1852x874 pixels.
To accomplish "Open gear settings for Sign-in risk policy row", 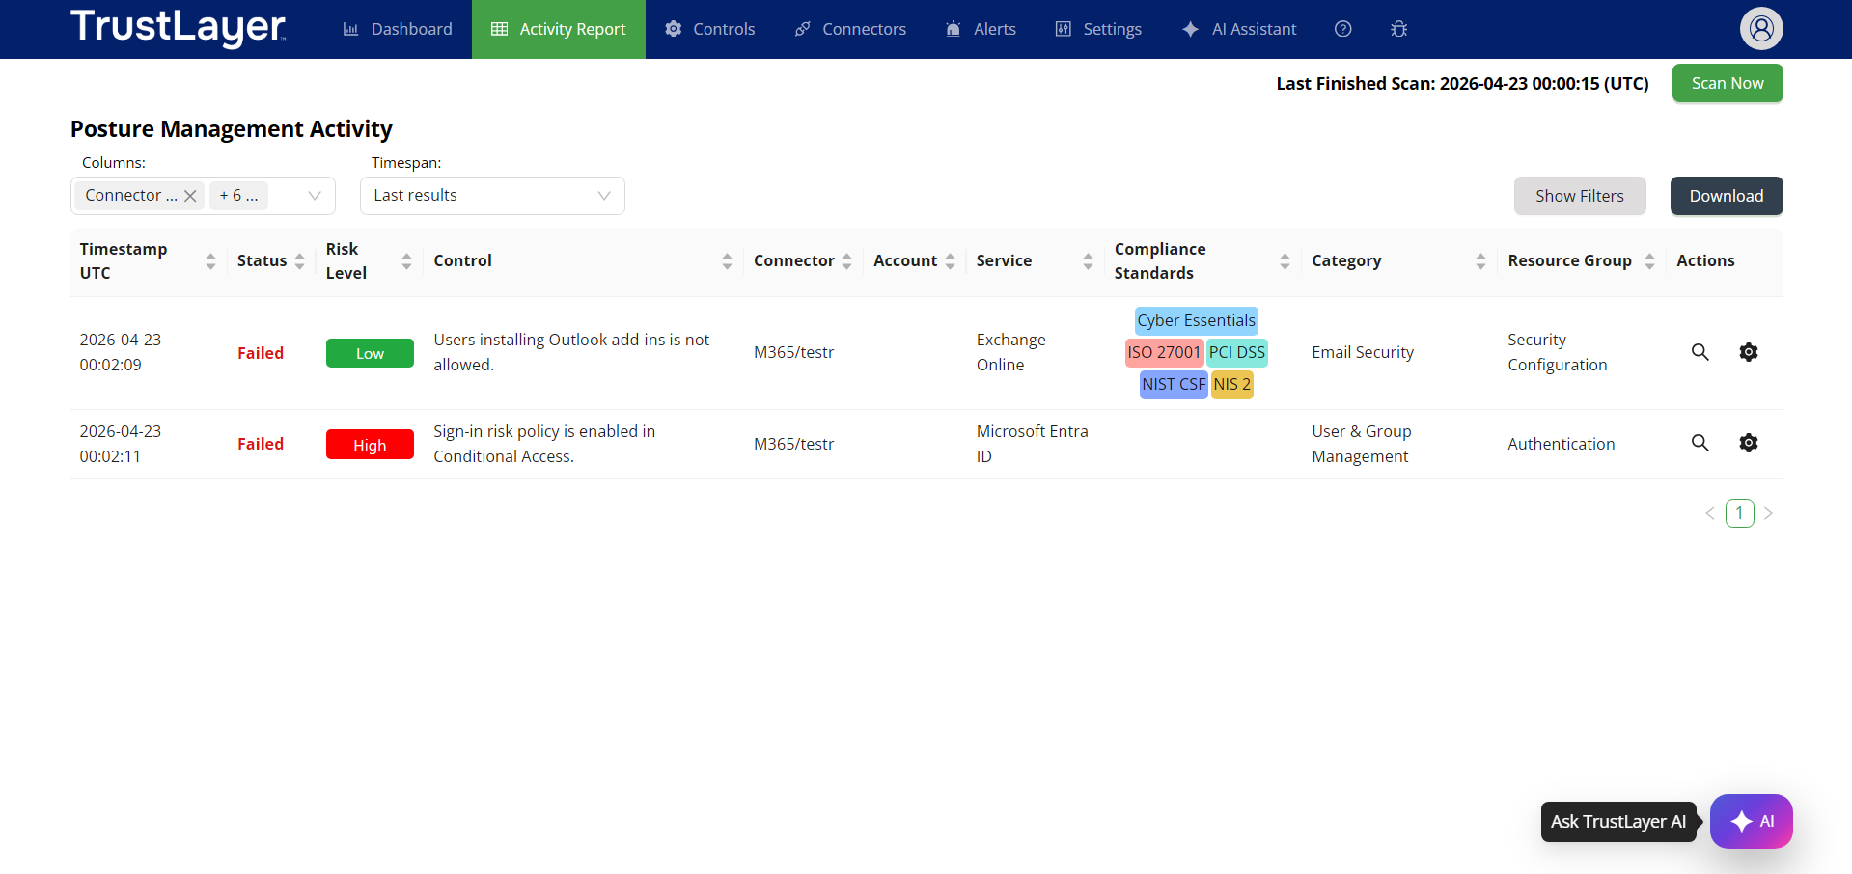I will pyautogui.click(x=1748, y=443).
